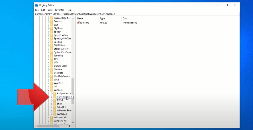This screenshot has height=130, width=253.
Task: Click the (Default) string value icon
Action: [x=78, y=23]
